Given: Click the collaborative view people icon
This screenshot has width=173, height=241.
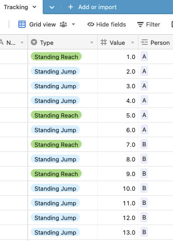Looking at the screenshot, I should tap(63, 24).
